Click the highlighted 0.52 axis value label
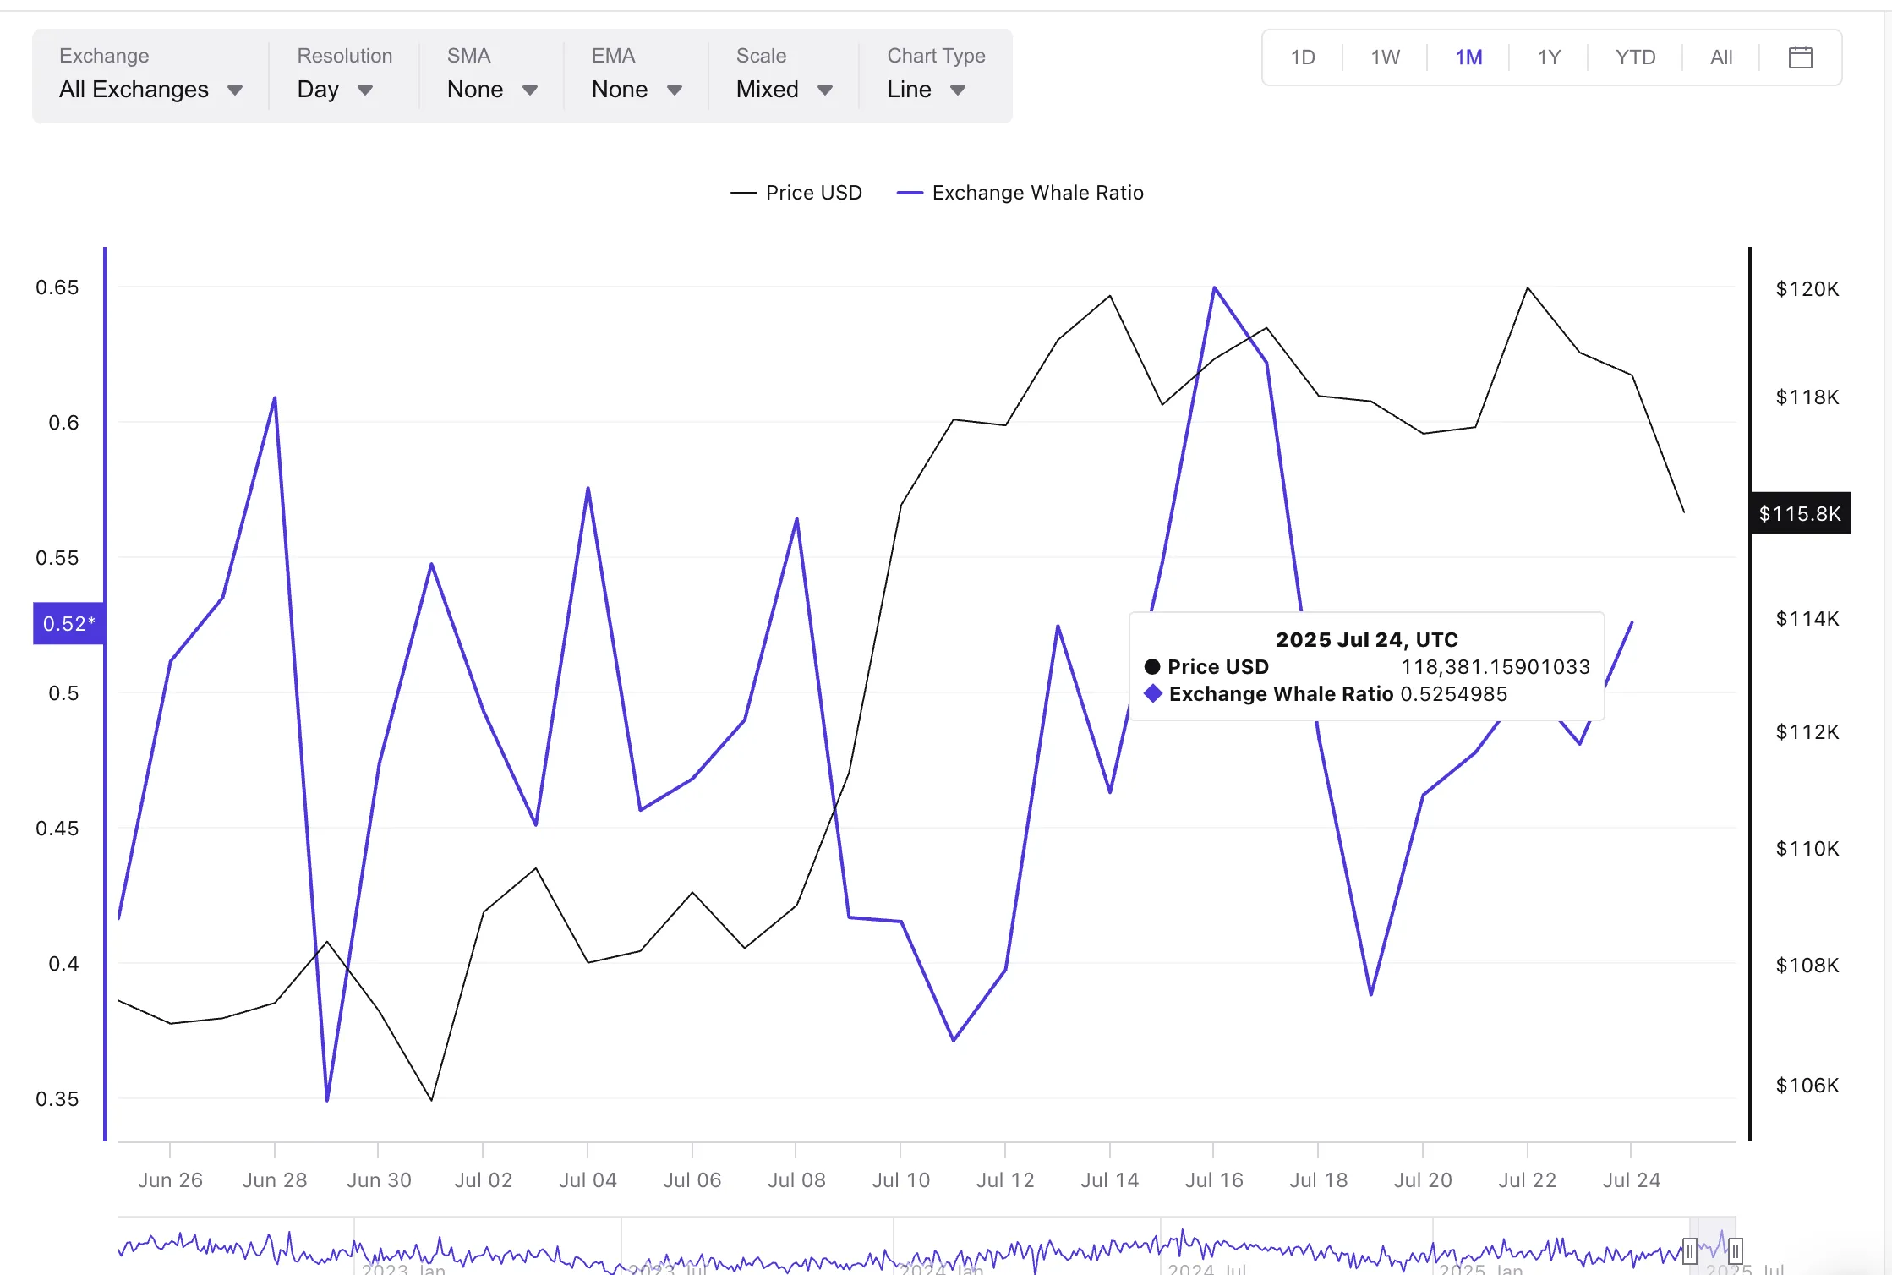Image resolution: width=1892 pixels, height=1275 pixels. click(68, 623)
